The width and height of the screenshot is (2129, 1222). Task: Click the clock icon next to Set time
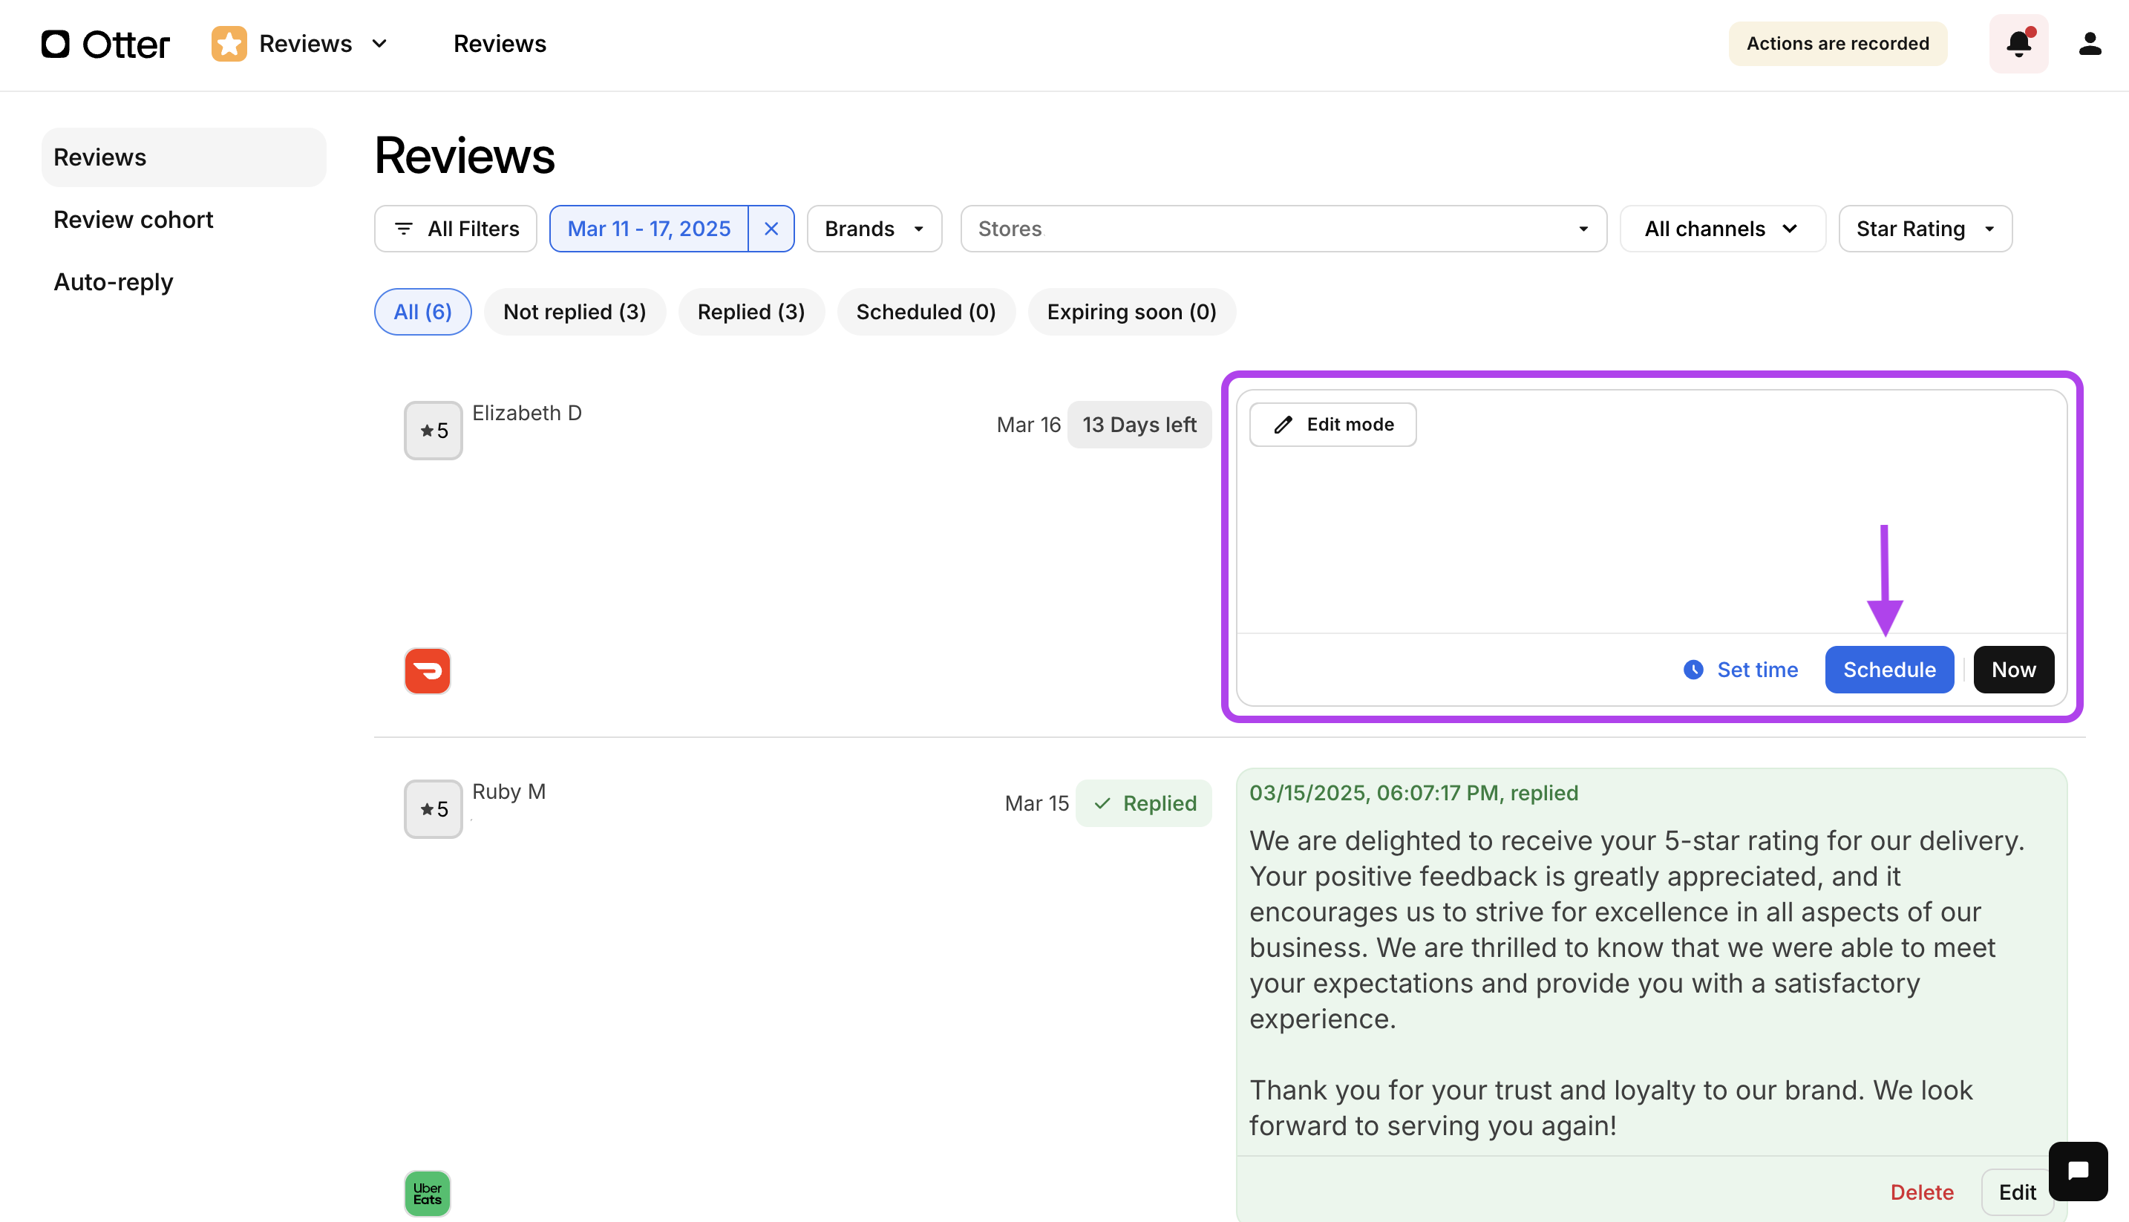1693,670
